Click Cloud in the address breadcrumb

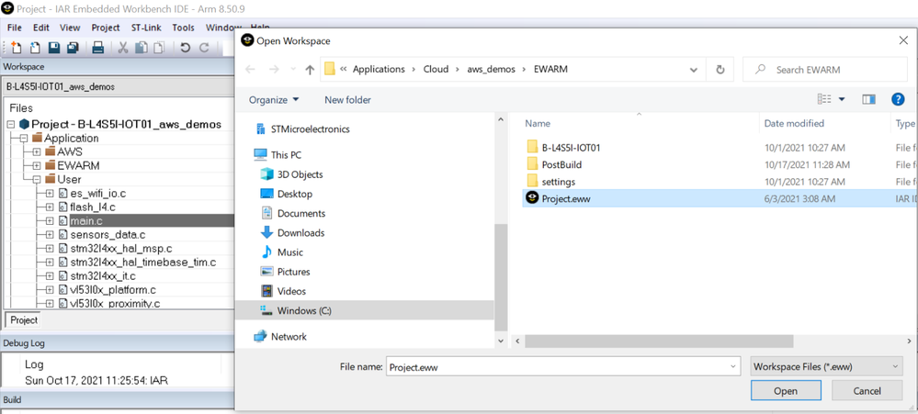point(436,69)
